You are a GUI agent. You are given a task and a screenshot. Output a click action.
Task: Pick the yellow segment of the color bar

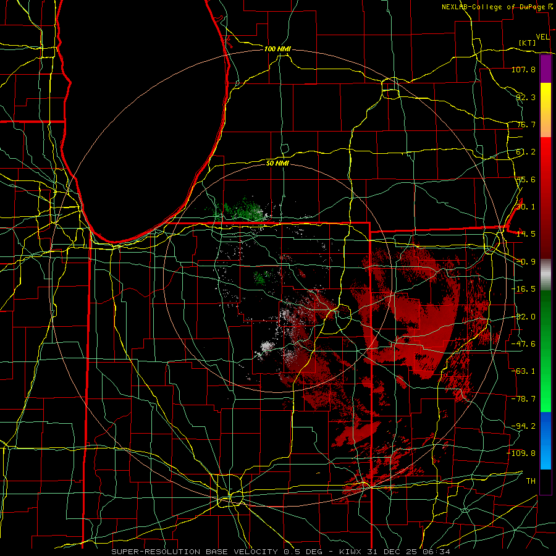tap(545, 99)
